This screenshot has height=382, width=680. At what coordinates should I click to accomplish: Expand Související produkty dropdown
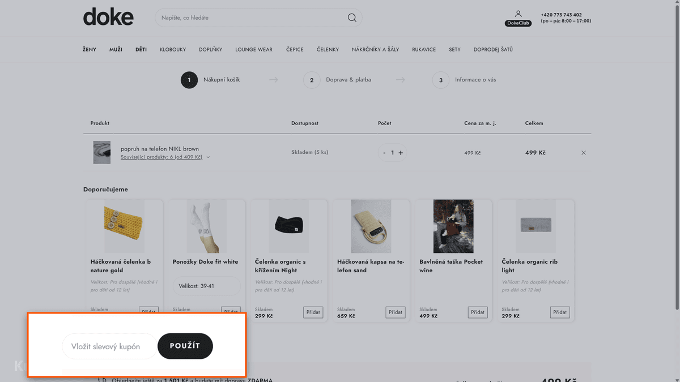(165, 157)
